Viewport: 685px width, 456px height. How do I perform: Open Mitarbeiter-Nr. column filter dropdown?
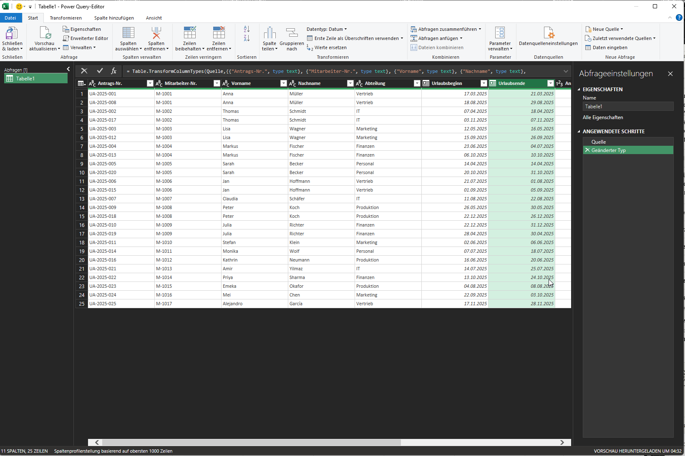click(x=217, y=83)
